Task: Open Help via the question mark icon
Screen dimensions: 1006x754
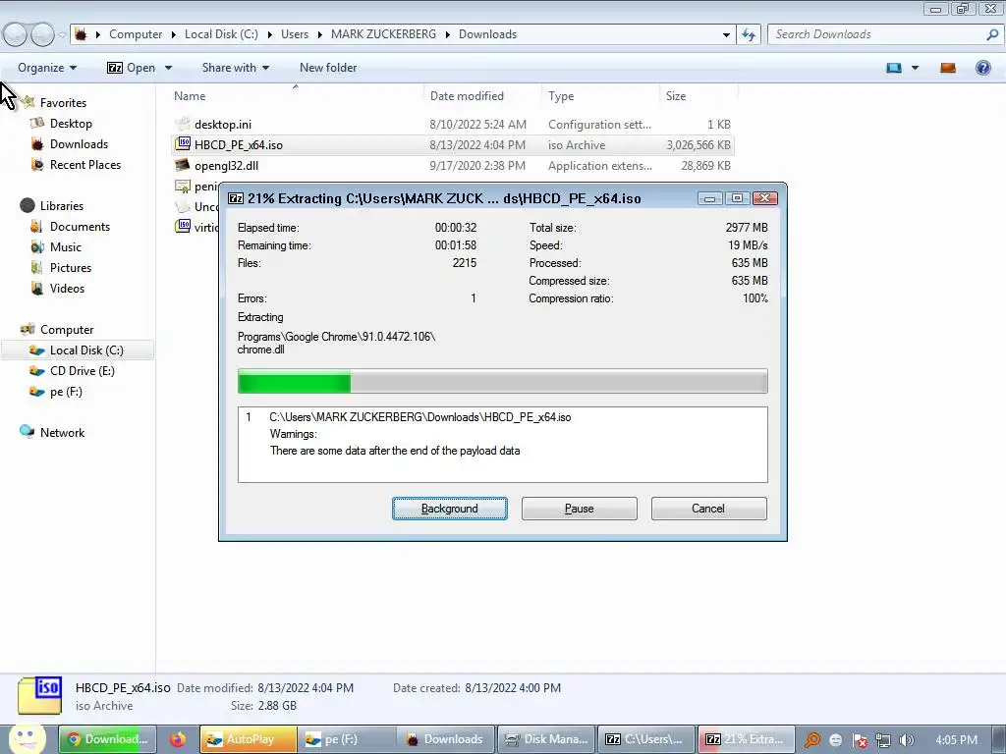Action: tap(982, 68)
